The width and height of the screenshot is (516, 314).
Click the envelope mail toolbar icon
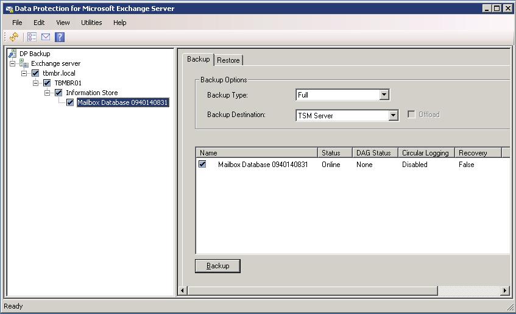pos(46,37)
